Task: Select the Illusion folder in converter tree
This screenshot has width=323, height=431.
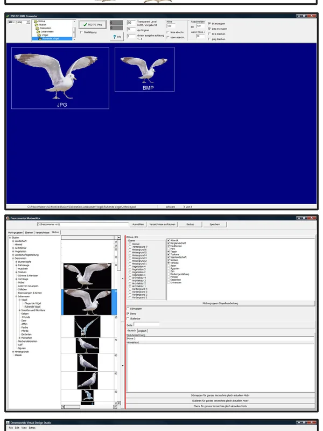Action: [x=41, y=25]
